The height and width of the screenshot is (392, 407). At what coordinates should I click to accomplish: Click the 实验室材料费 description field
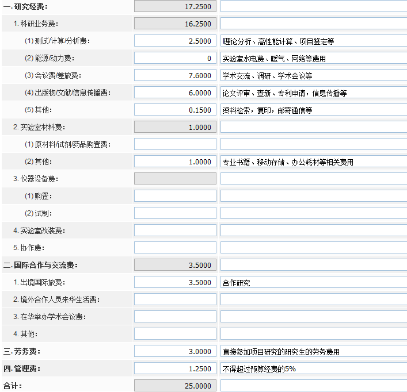[314, 127]
